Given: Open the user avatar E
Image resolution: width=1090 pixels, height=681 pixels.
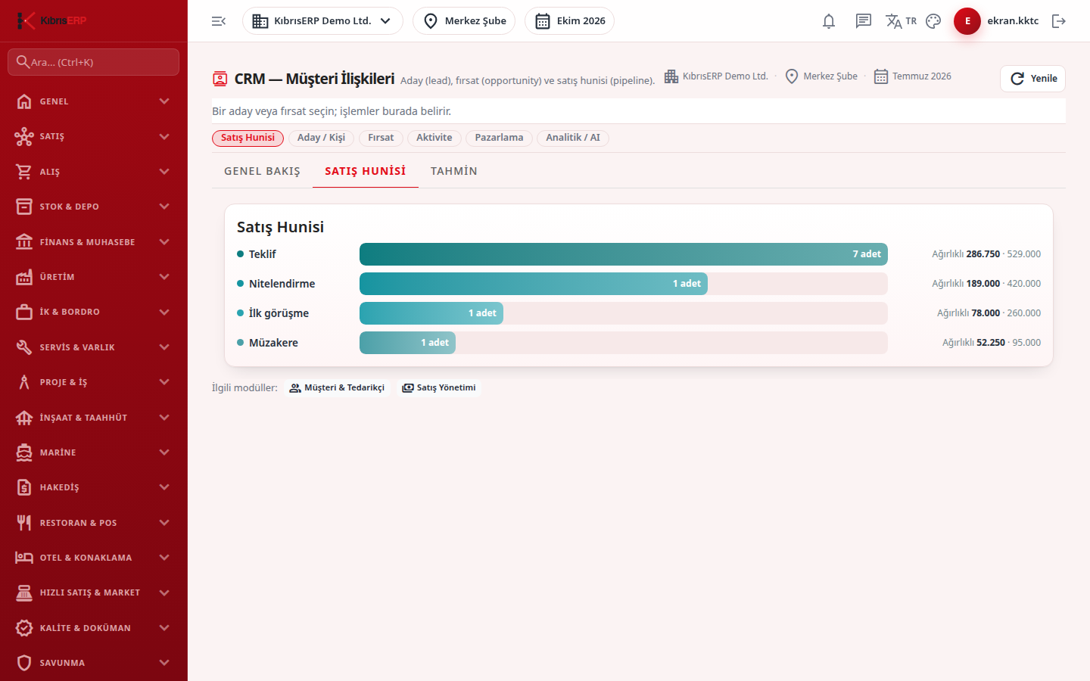Looking at the screenshot, I should coord(967,21).
